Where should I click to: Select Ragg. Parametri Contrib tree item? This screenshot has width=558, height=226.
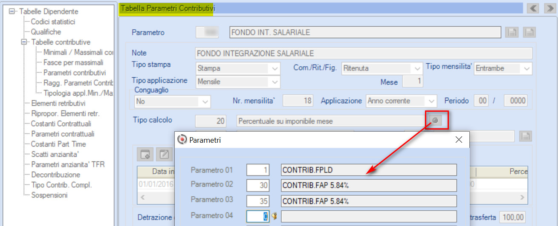click(x=78, y=83)
